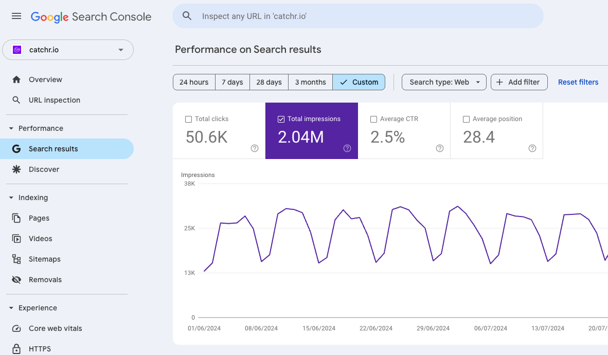Select the 24 hours date range
Screen dimensions: 608x355
[194, 82]
